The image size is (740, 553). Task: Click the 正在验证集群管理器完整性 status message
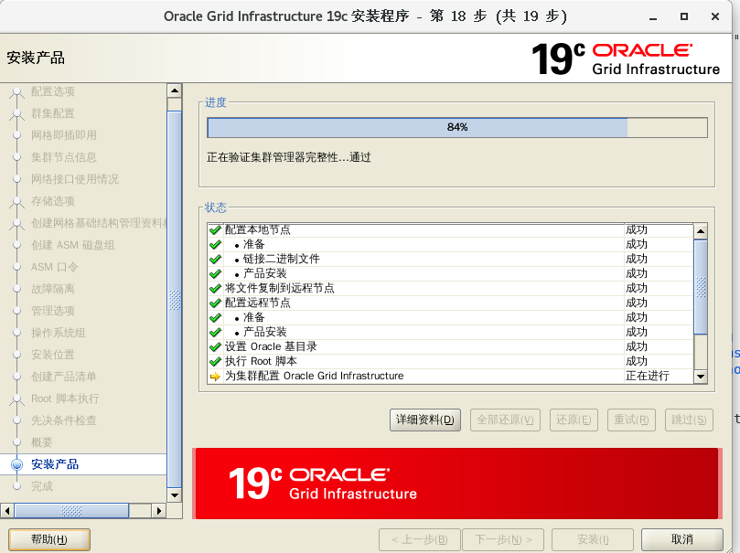[x=289, y=157]
